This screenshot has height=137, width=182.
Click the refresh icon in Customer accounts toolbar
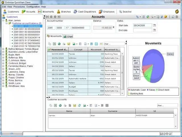(79, 105)
